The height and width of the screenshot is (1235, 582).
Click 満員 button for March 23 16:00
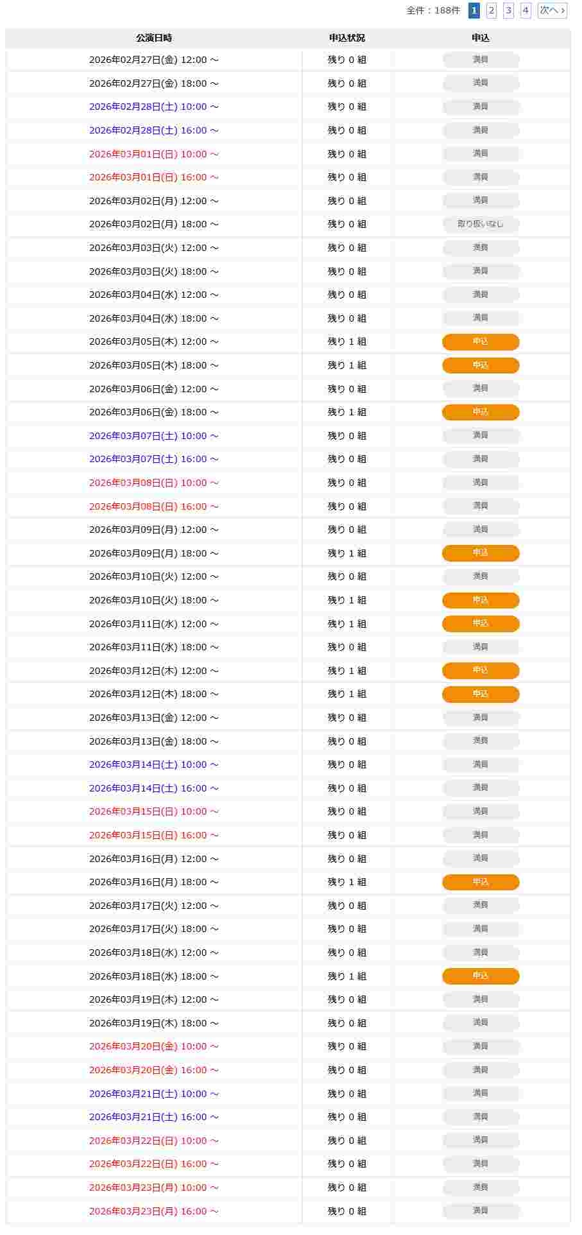481,1211
